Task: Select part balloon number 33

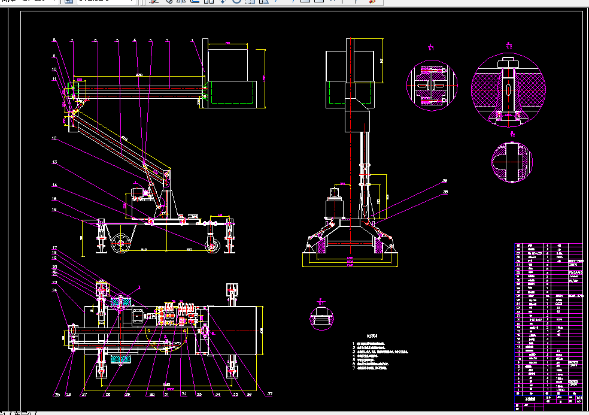Action: pyautogui.click(x=199, y=394)
